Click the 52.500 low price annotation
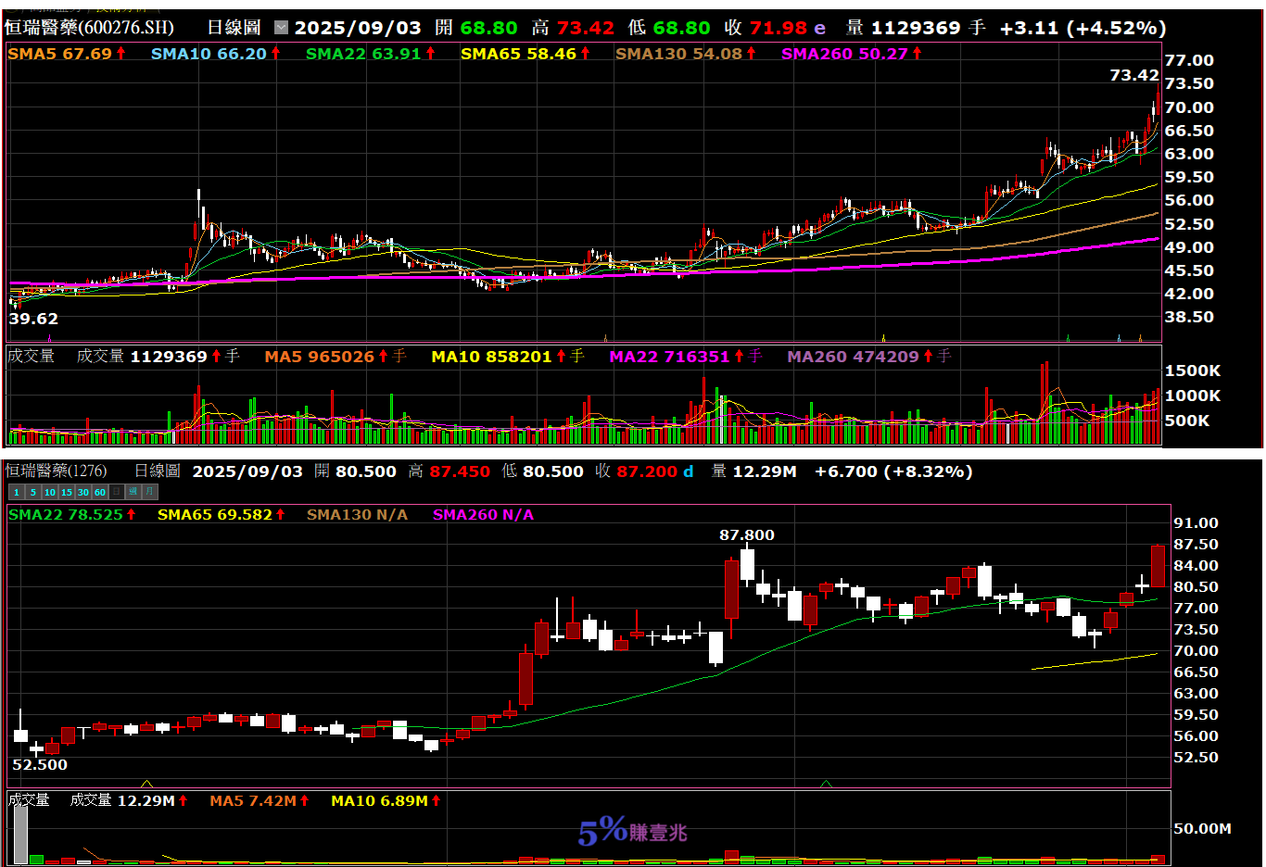Screen dimensions: 1266x867 (40, 765)
